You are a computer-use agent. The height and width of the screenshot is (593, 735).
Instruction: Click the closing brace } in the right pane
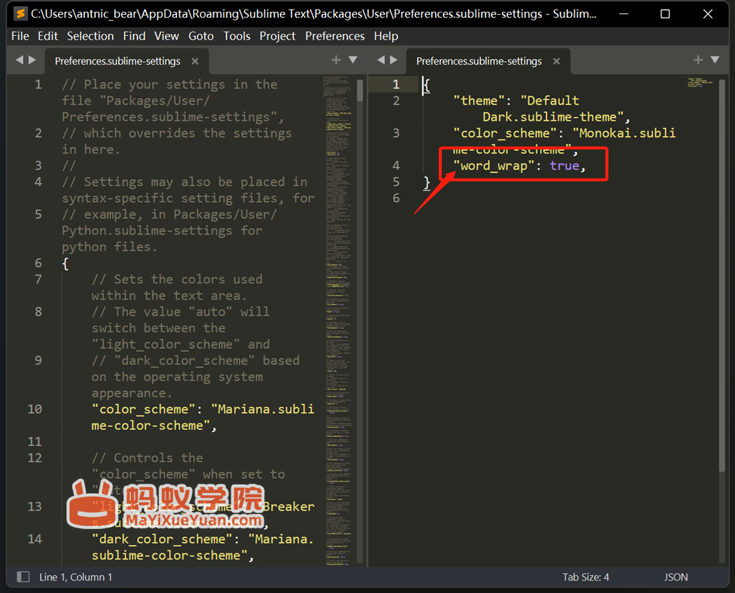point(426,182)
